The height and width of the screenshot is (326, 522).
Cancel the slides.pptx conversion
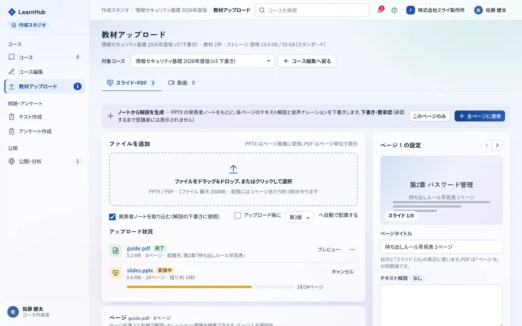[343, 272]
